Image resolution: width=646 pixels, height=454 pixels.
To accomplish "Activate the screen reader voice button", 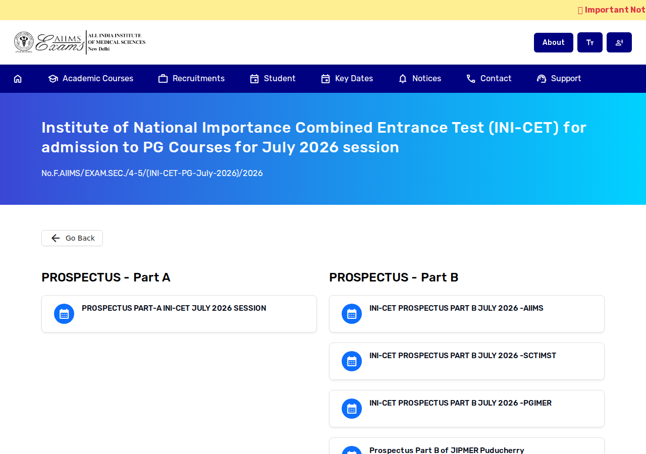I will click(619, 42).
